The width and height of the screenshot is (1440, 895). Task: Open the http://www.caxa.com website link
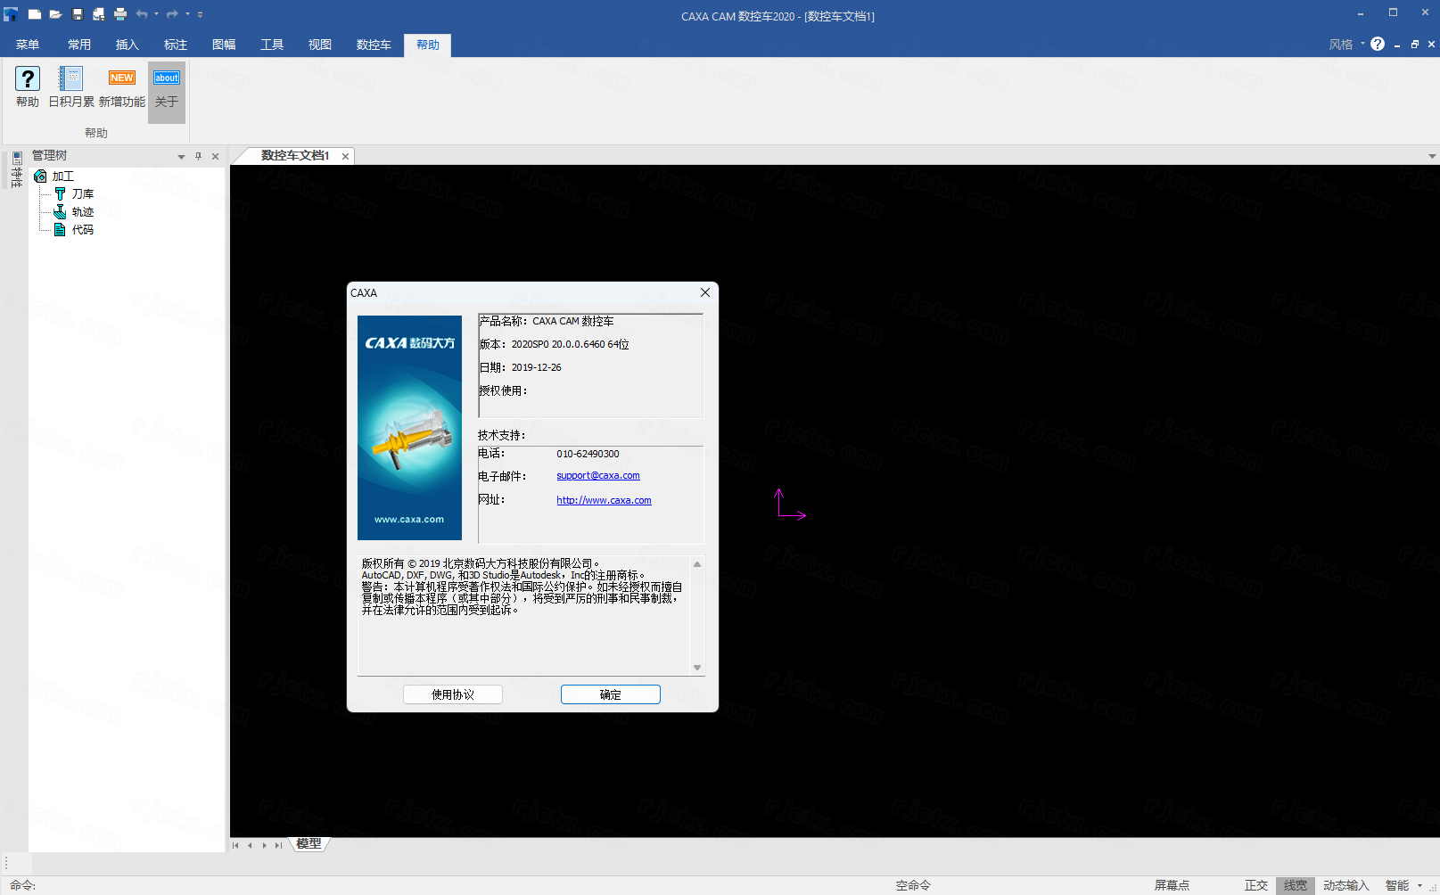[x=604, y=501]
